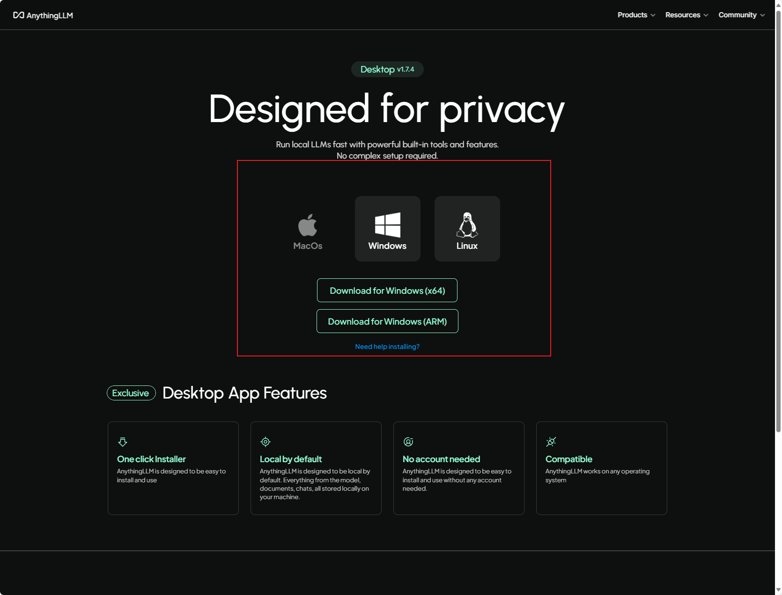Image resolution: width=782 pixels, height=595 pixels.
Task: Click the No account needed user icon
Action: click(408, 442)
